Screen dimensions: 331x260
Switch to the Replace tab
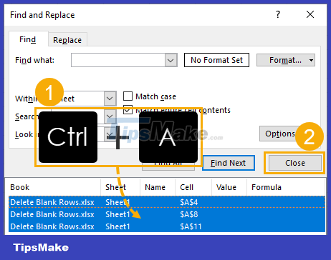[x=67, y=40]
